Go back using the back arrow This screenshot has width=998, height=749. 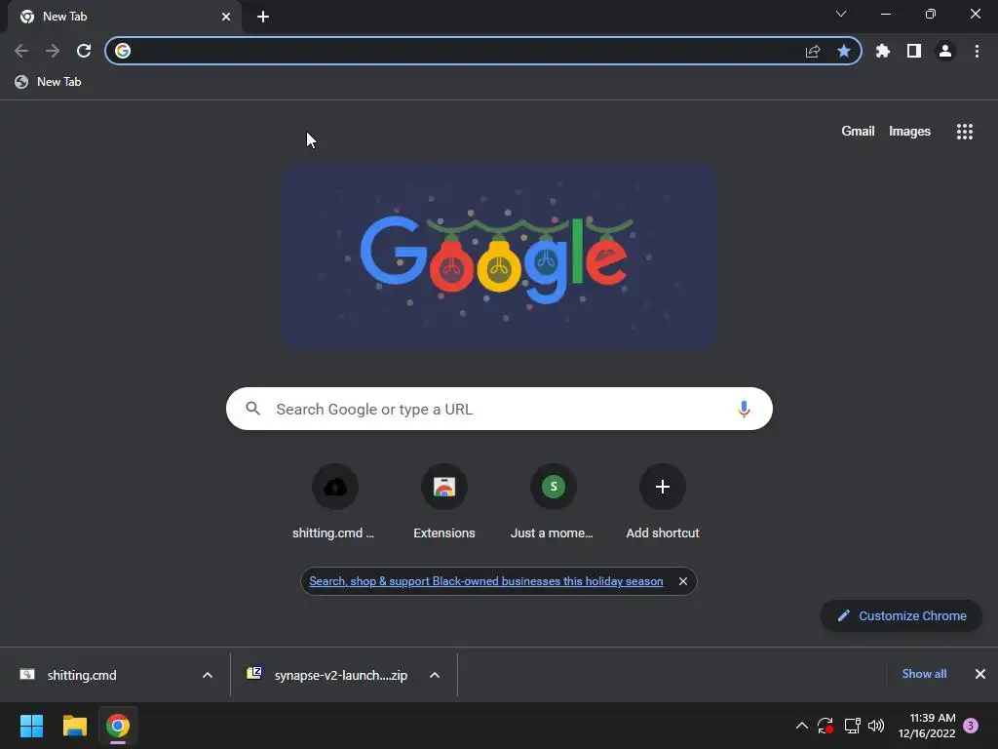pos(21,51)
